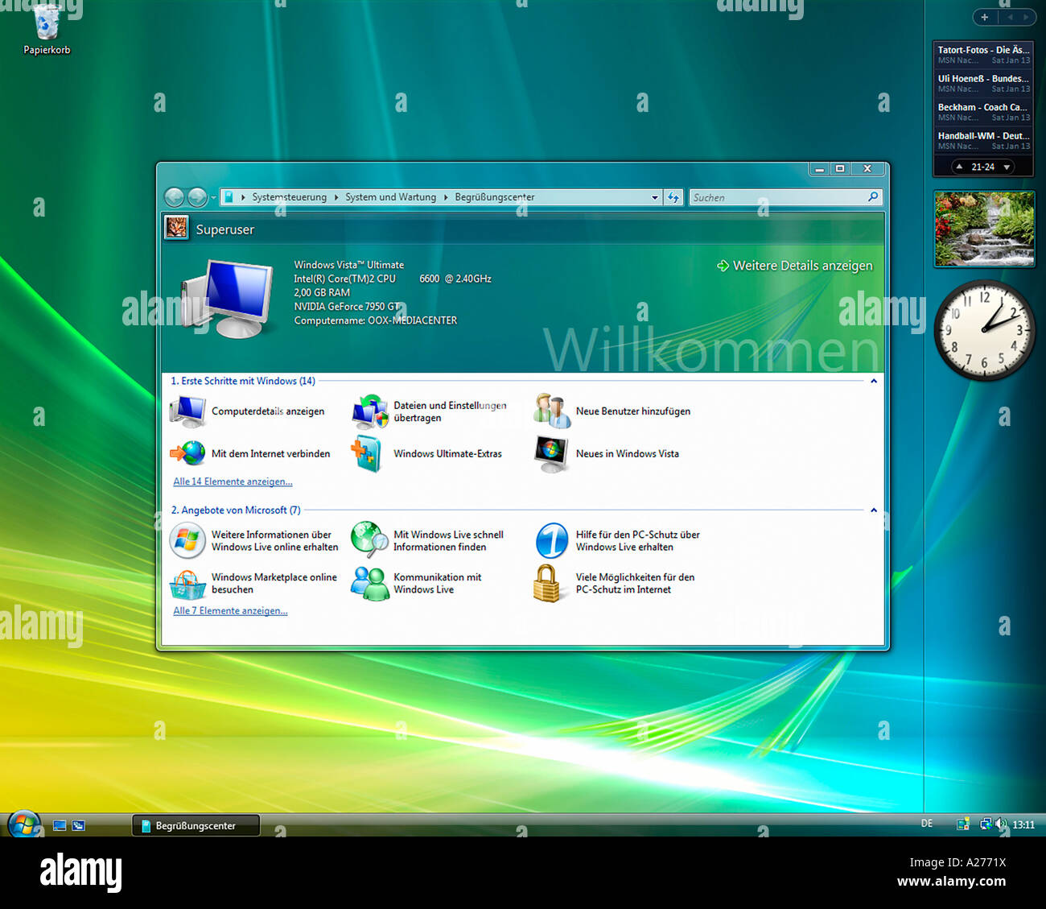Open Mit dem Internet verbinden globe icon
This screenshot has height=909, width=1046.
187,453
